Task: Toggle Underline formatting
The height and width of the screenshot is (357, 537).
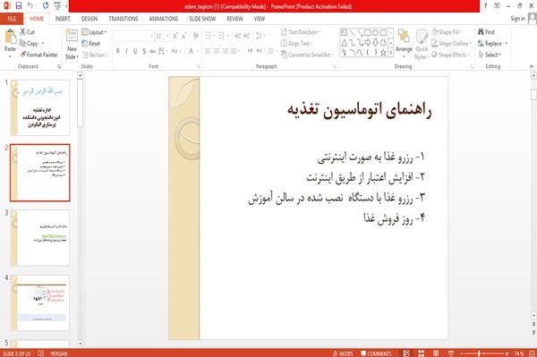Action: point(135,51)
